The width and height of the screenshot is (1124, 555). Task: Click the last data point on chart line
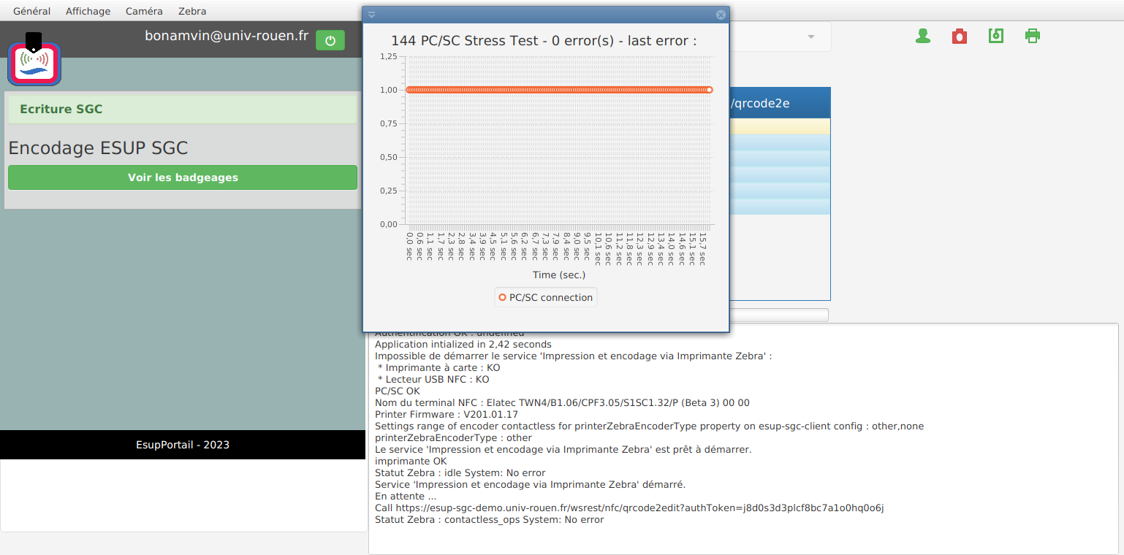tap(709, 90)
